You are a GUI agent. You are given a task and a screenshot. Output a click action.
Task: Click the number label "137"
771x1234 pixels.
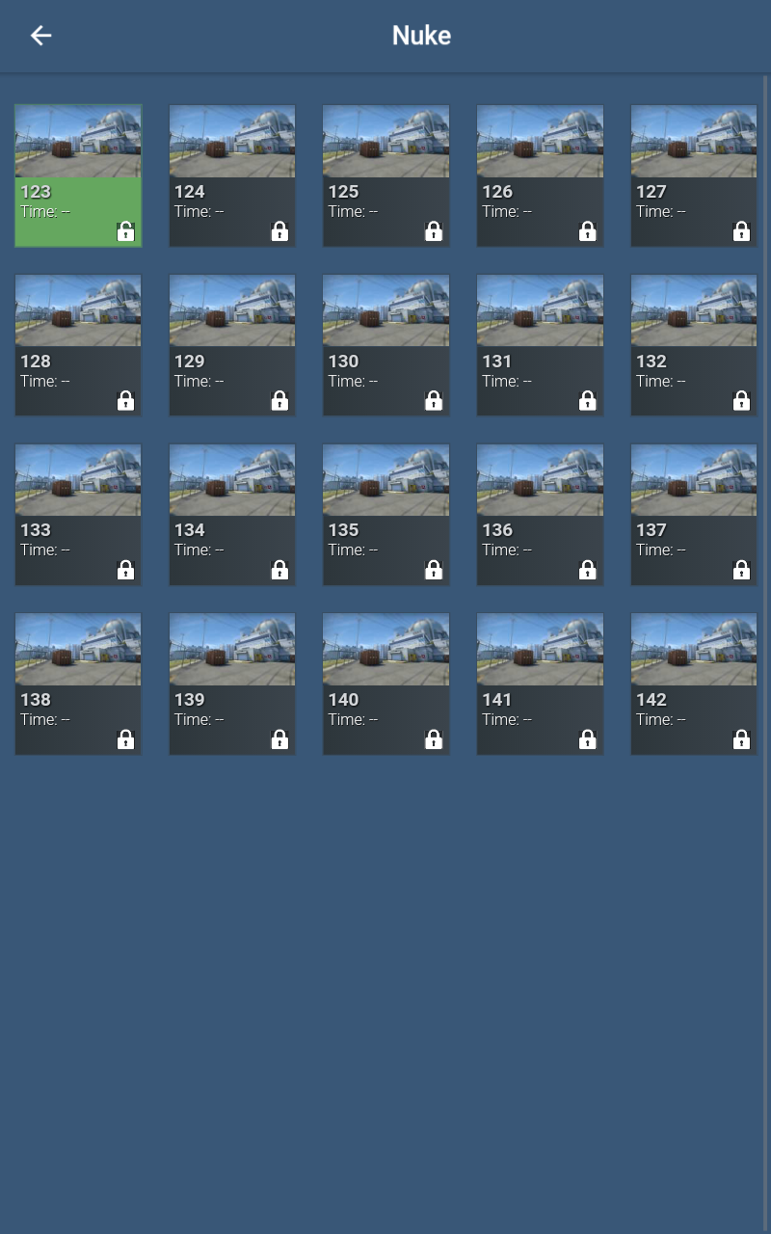point(651,530)
